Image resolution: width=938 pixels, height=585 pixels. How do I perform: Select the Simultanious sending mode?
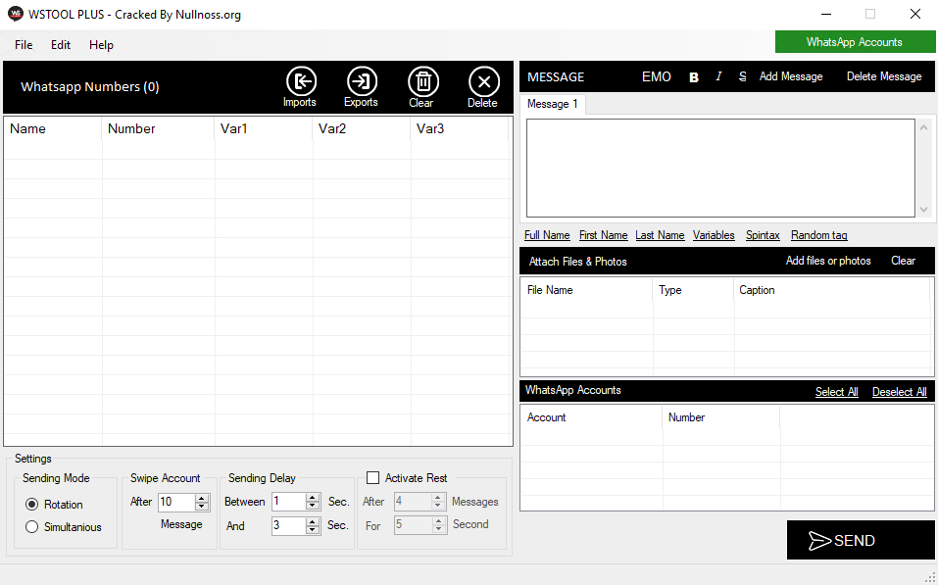[x=32, y=527]
